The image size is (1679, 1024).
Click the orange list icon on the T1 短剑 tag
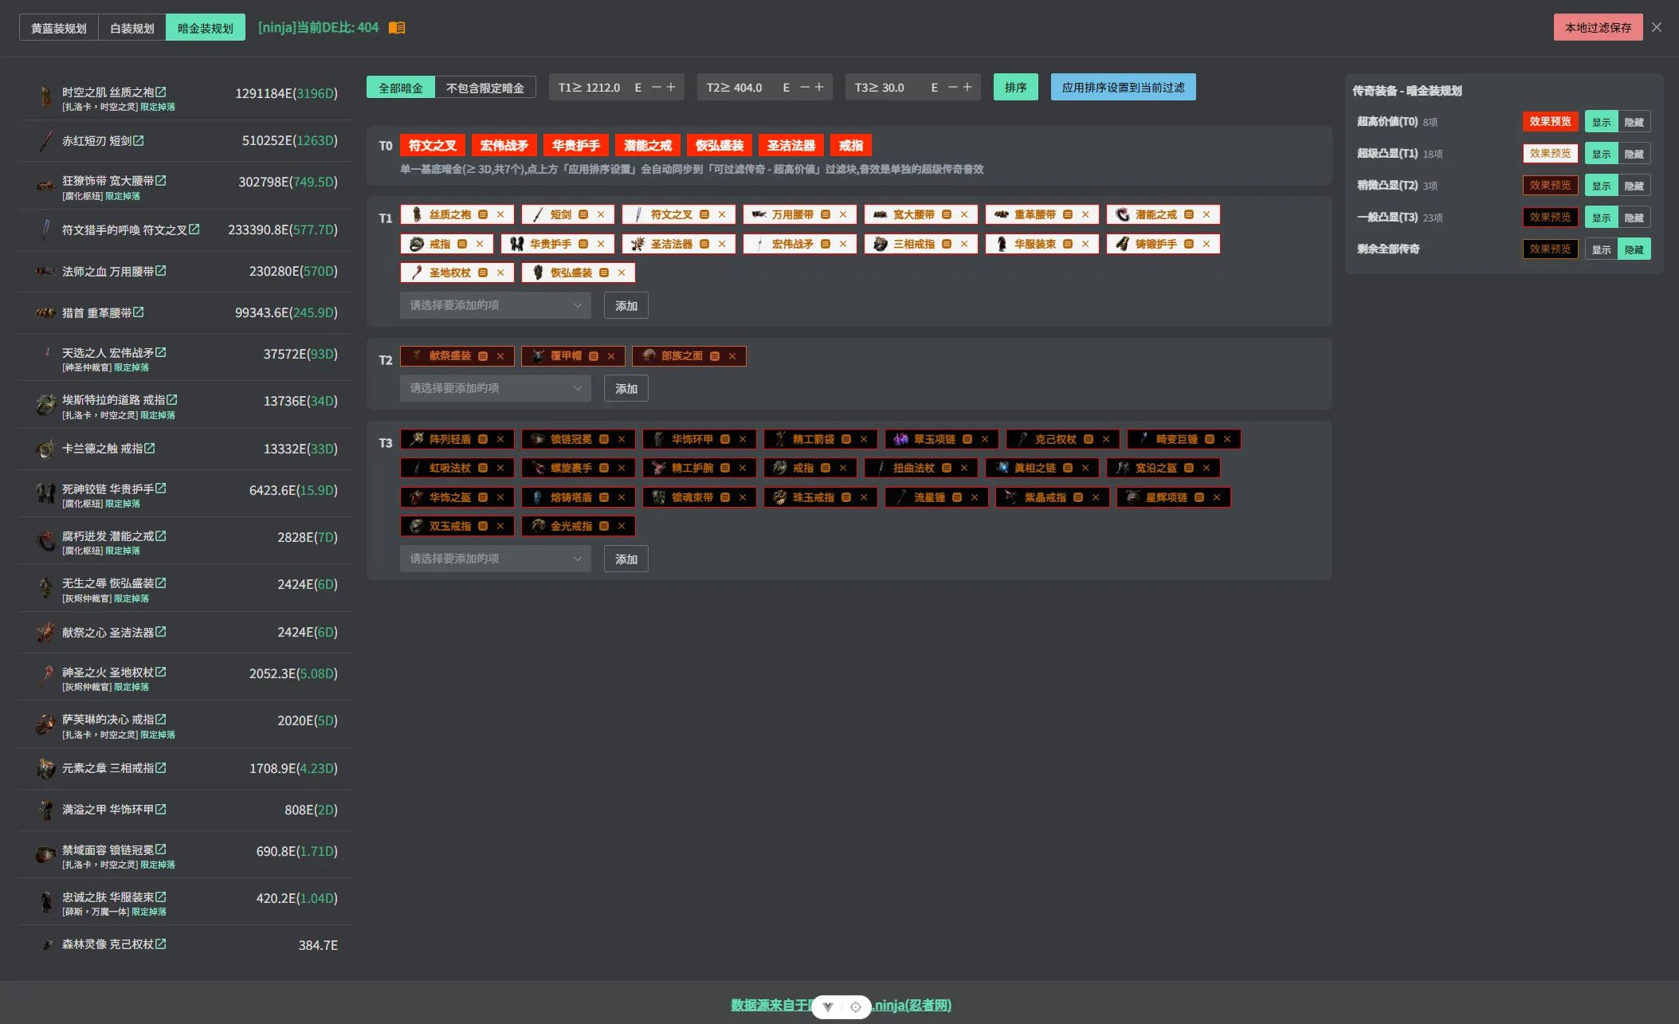(583, 214)
